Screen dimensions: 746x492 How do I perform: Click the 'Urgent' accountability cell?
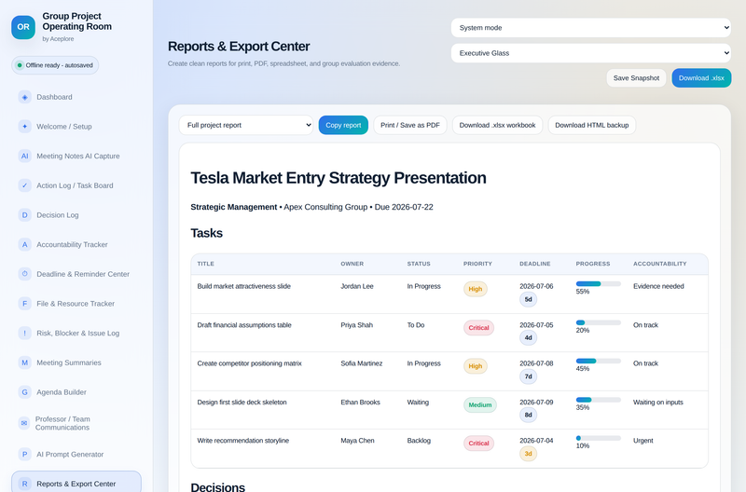click(x=643, y=441)
